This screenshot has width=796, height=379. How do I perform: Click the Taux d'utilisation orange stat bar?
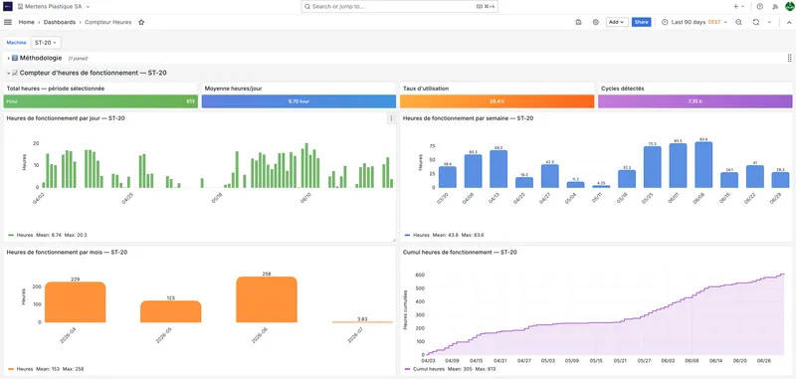coord(497,100)
